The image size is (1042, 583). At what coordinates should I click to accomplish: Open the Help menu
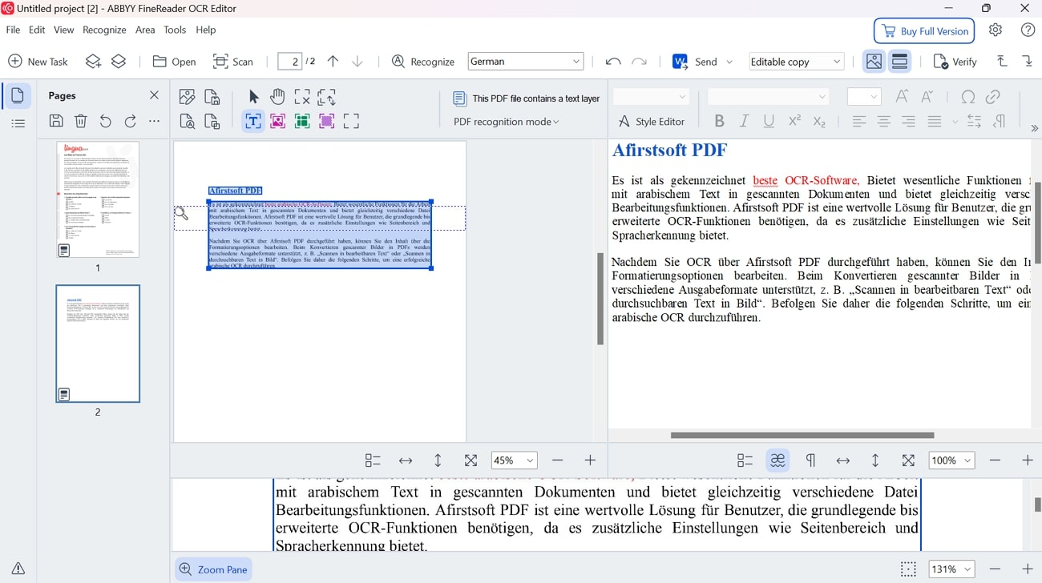(x=206, y=30)
